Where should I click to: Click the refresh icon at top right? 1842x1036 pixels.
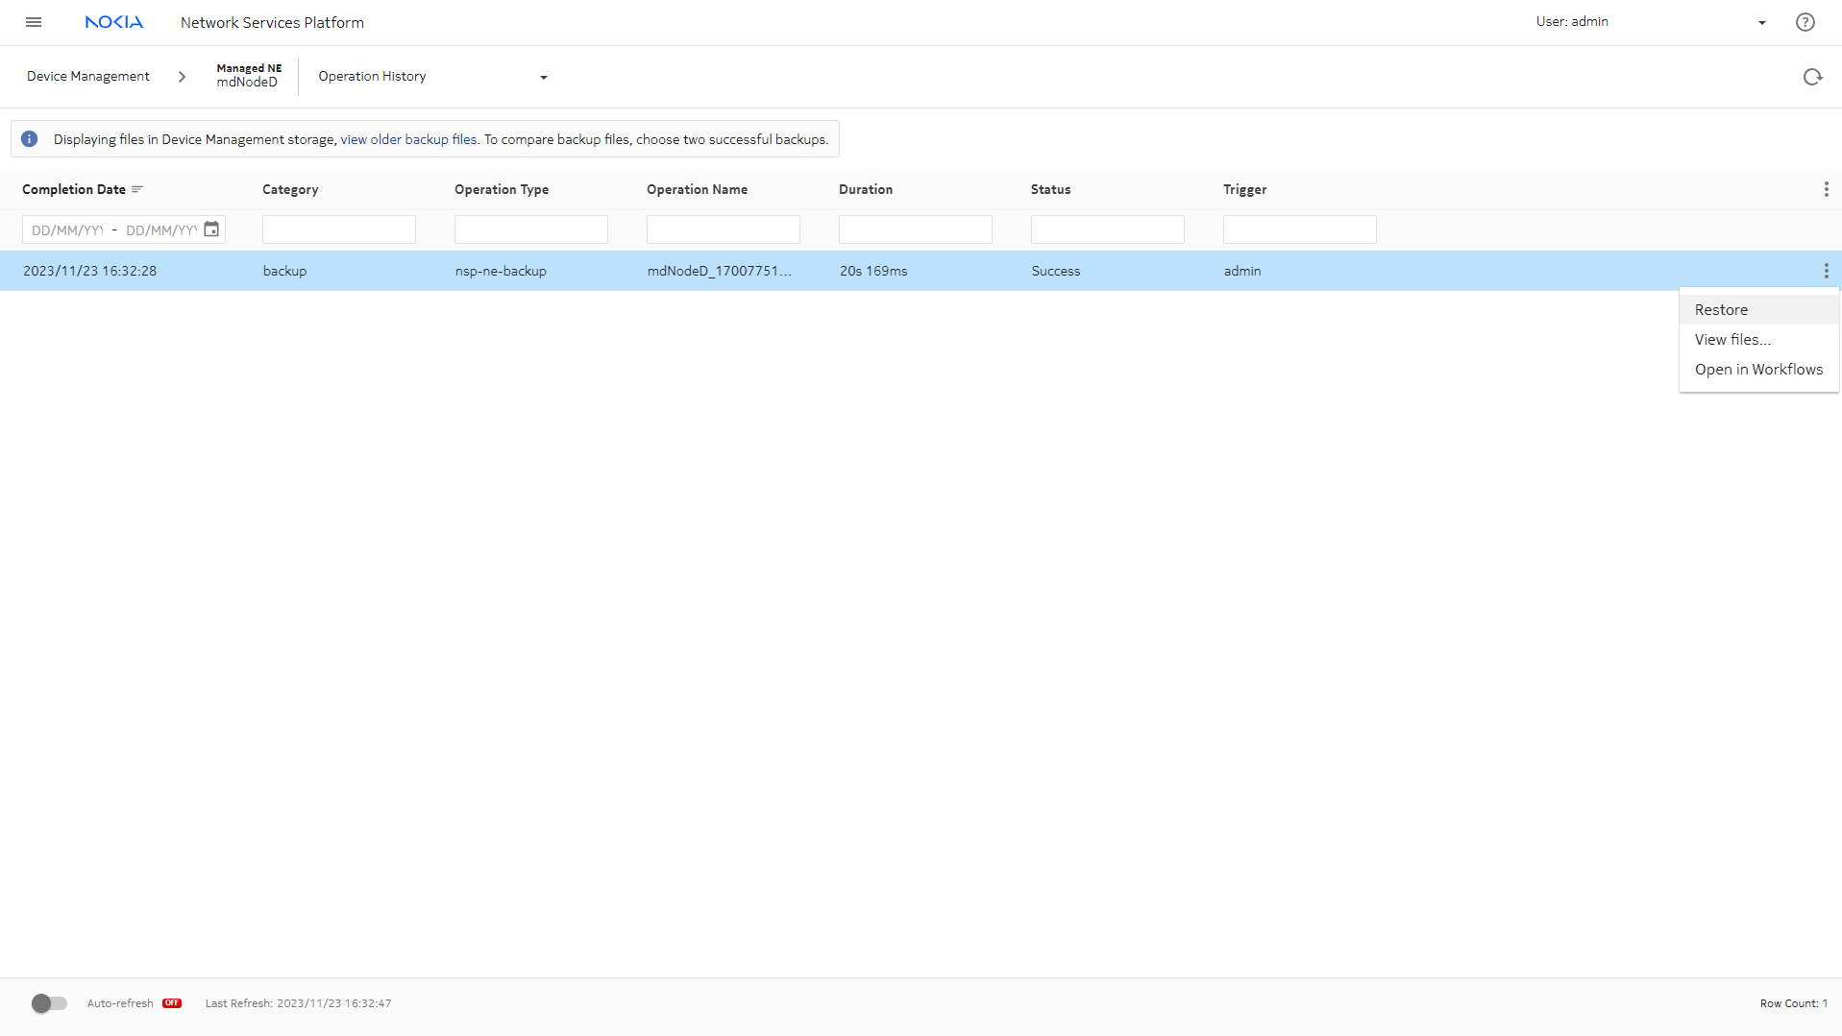point(1812,77)
